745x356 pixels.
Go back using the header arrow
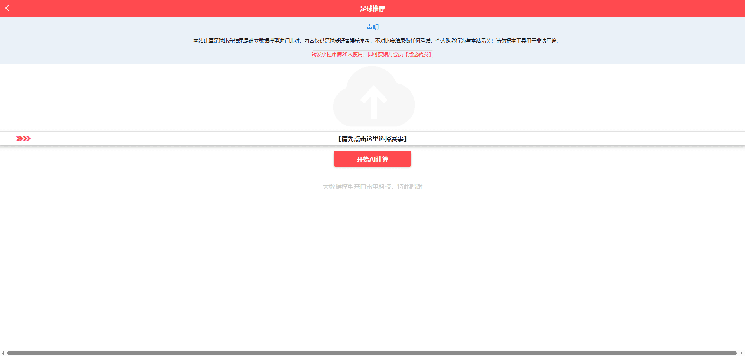point(7,8)
